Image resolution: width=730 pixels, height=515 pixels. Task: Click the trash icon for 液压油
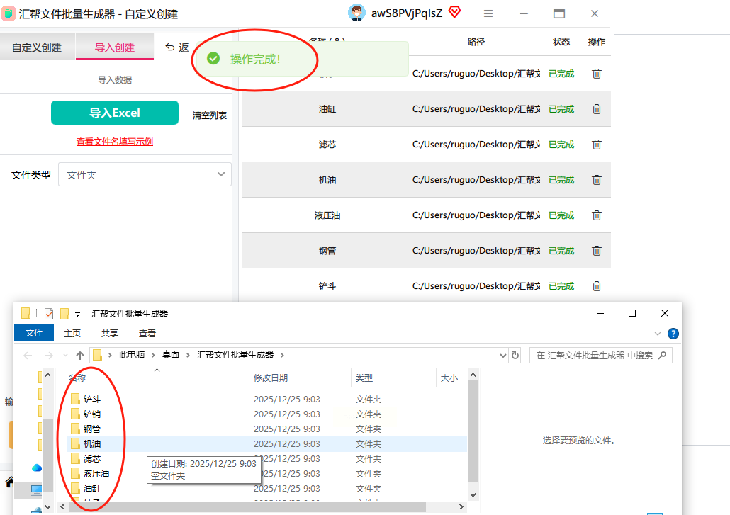596,215
